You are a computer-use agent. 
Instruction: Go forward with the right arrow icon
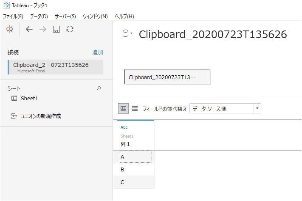point(43,29)
